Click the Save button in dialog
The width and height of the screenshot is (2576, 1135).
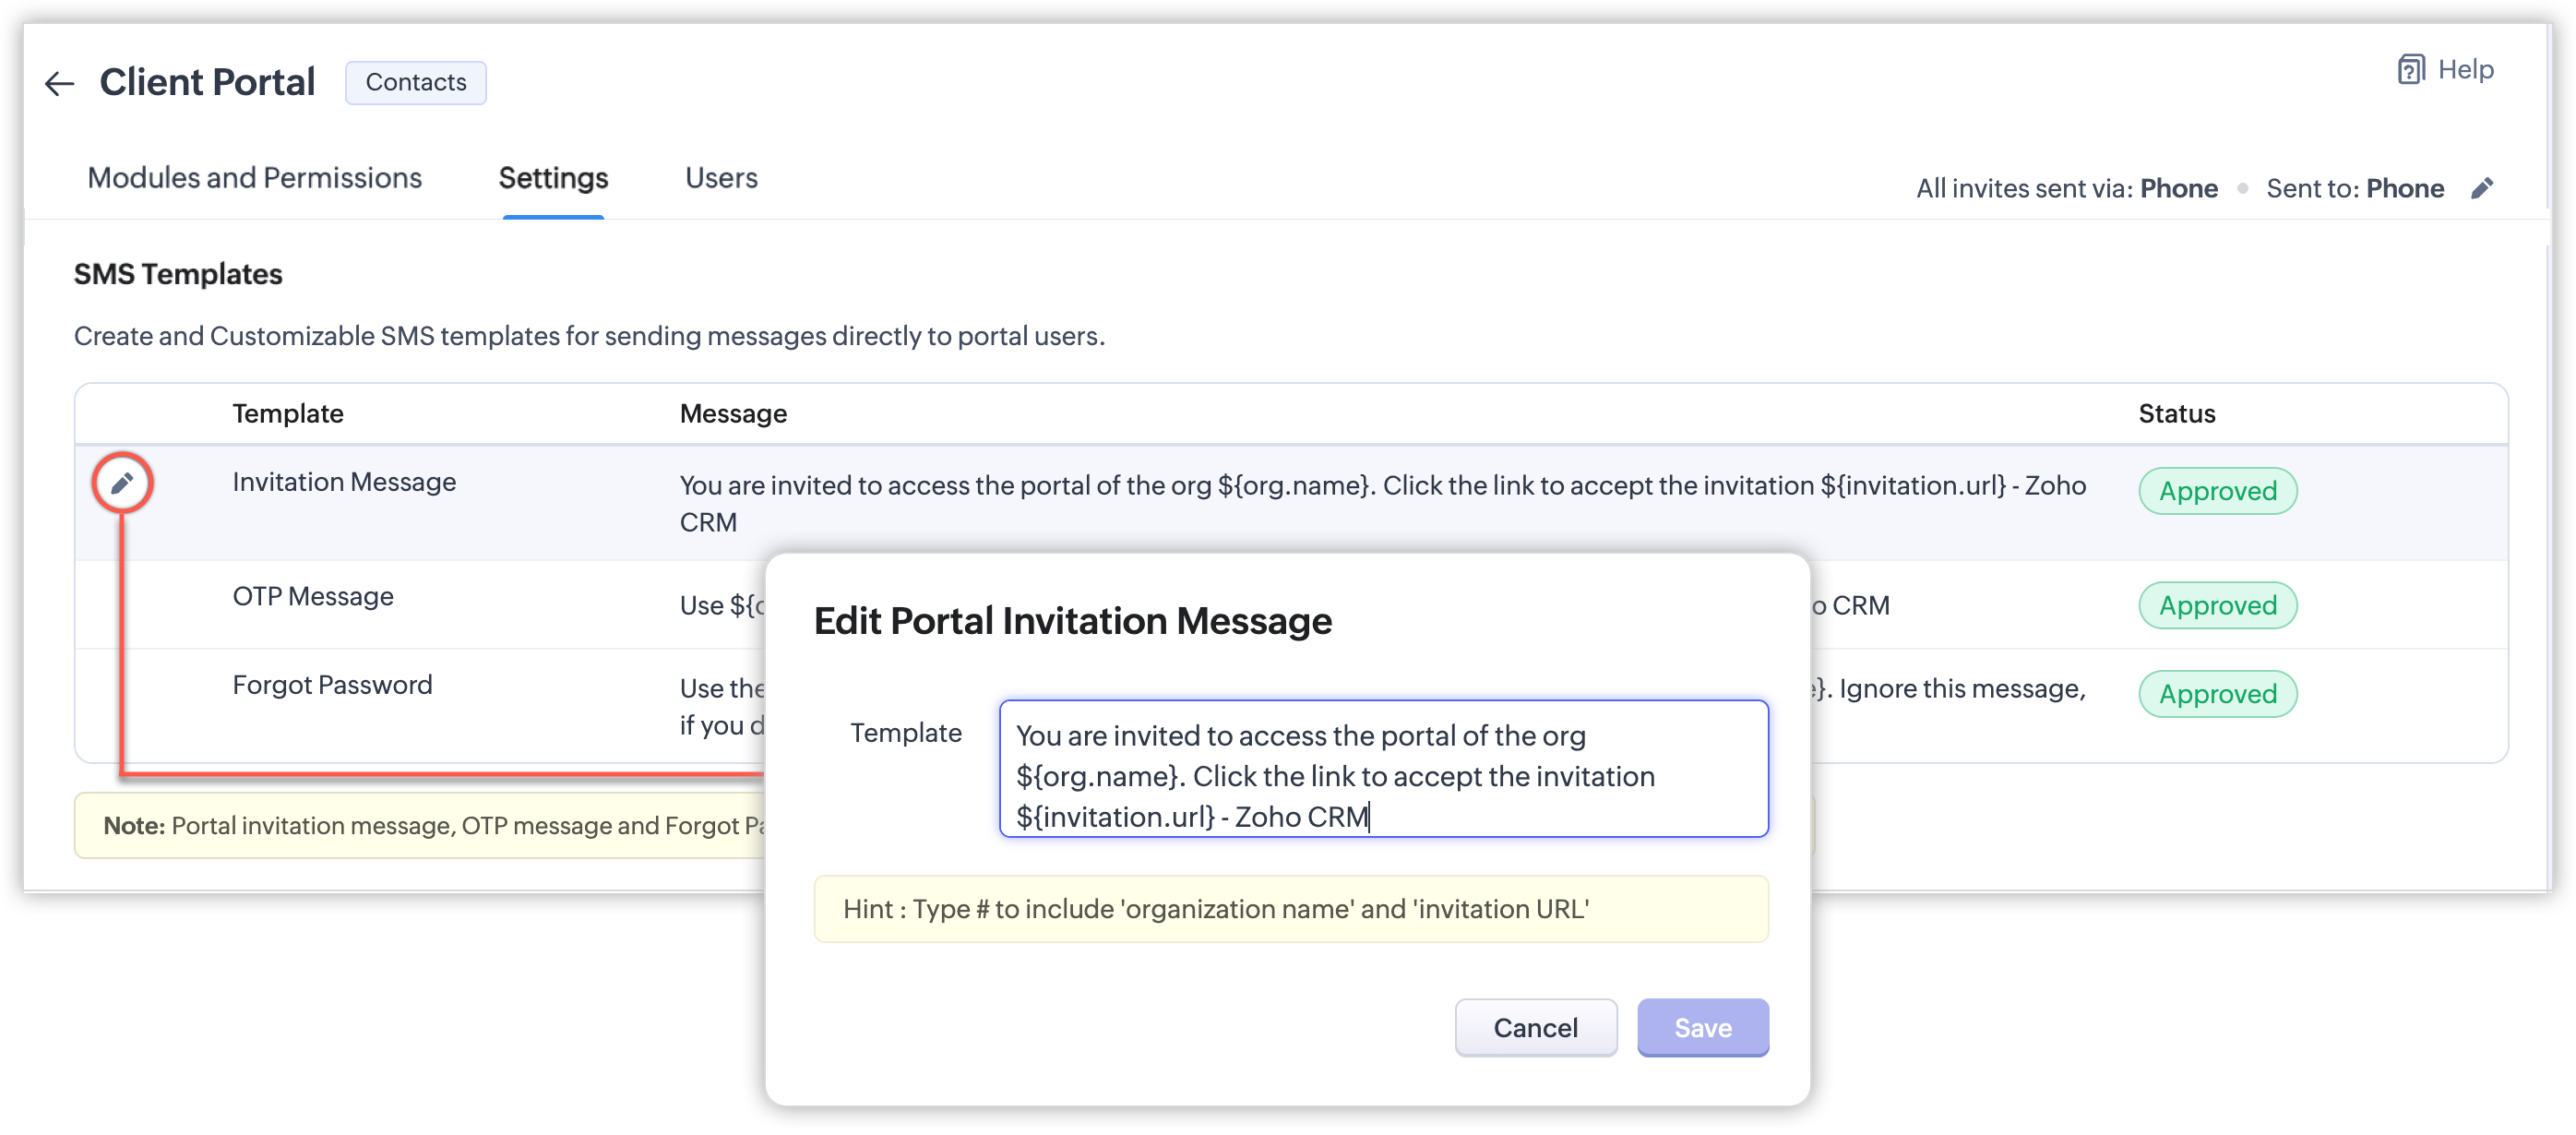[x=1702, y=1027]
